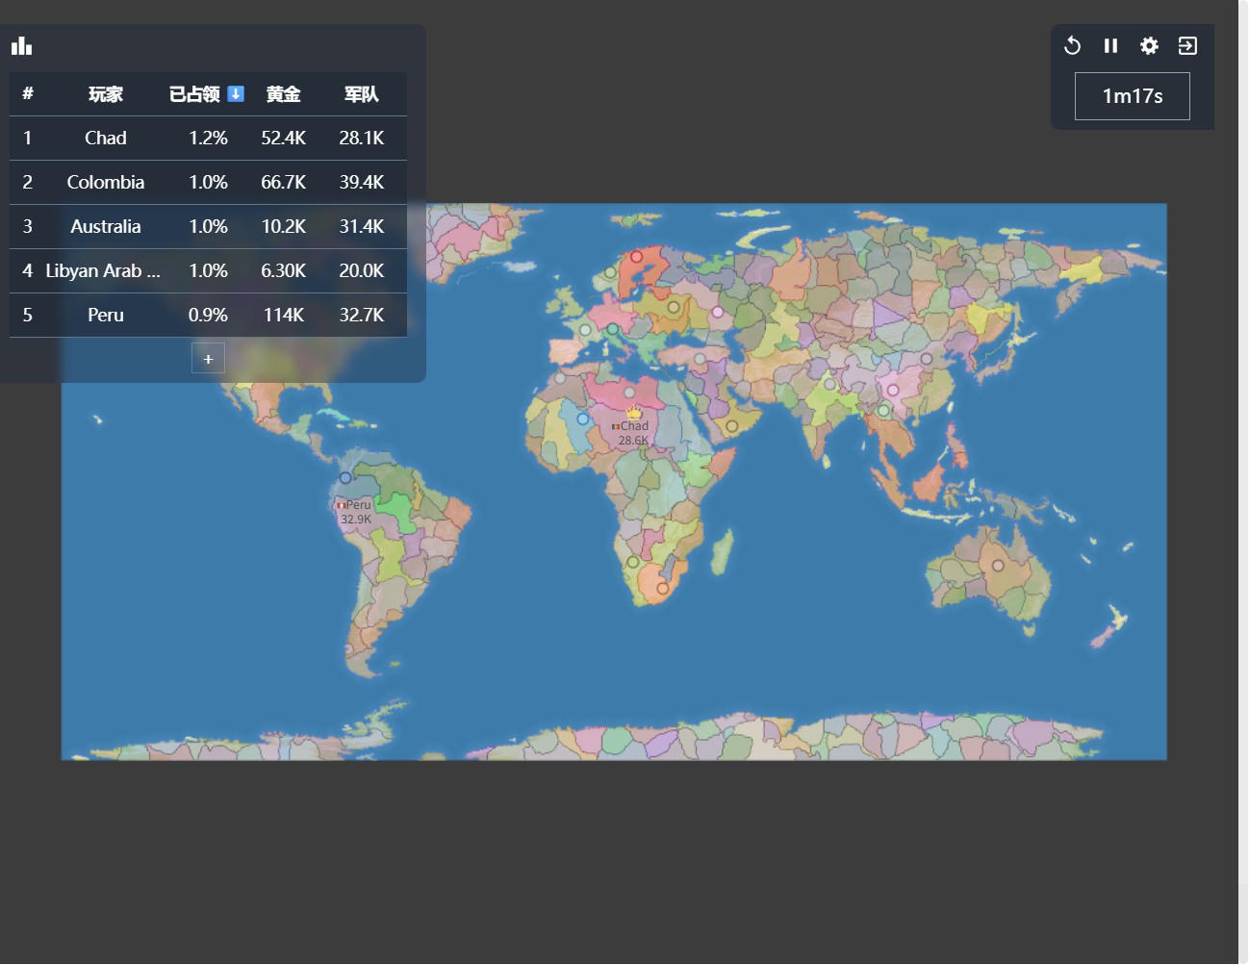Viewport: 1249px width, 965px height.
Task: Expand the leaderboard with the + button
Action: point(208,357)
